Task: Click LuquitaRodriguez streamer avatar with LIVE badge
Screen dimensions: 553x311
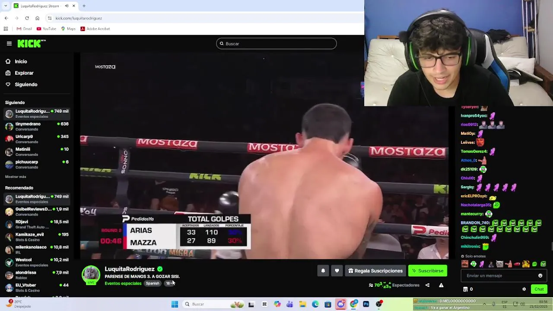Action: pyautogui.click(x=91, y=275)
